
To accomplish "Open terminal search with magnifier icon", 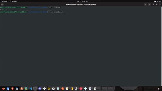I will [x=146, y=4].
